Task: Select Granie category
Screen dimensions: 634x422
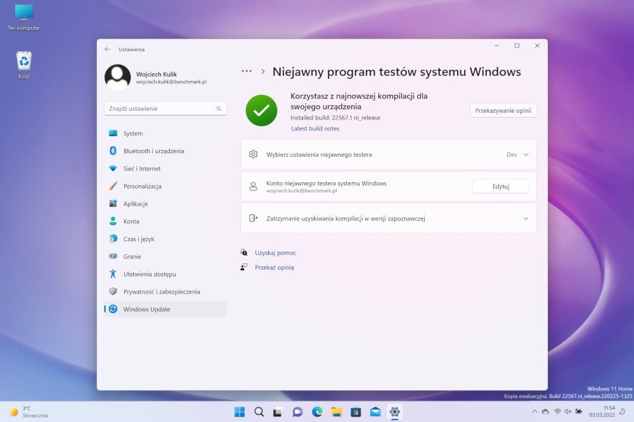Action: tap(165, 257)
